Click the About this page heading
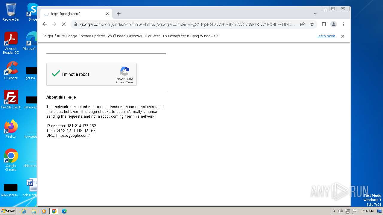The image size is (383, 215). (x=61, y=97)
